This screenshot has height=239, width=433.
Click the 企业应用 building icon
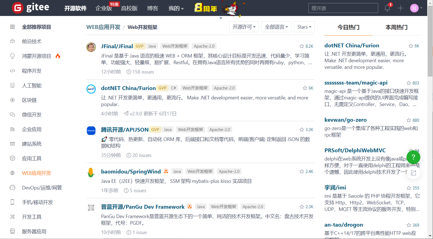click(x=12, y=129)
